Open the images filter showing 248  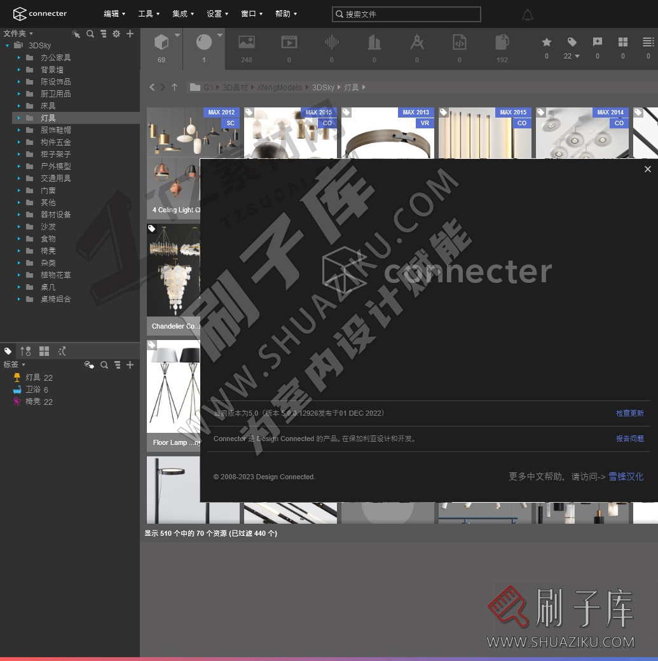click(247, 43)
